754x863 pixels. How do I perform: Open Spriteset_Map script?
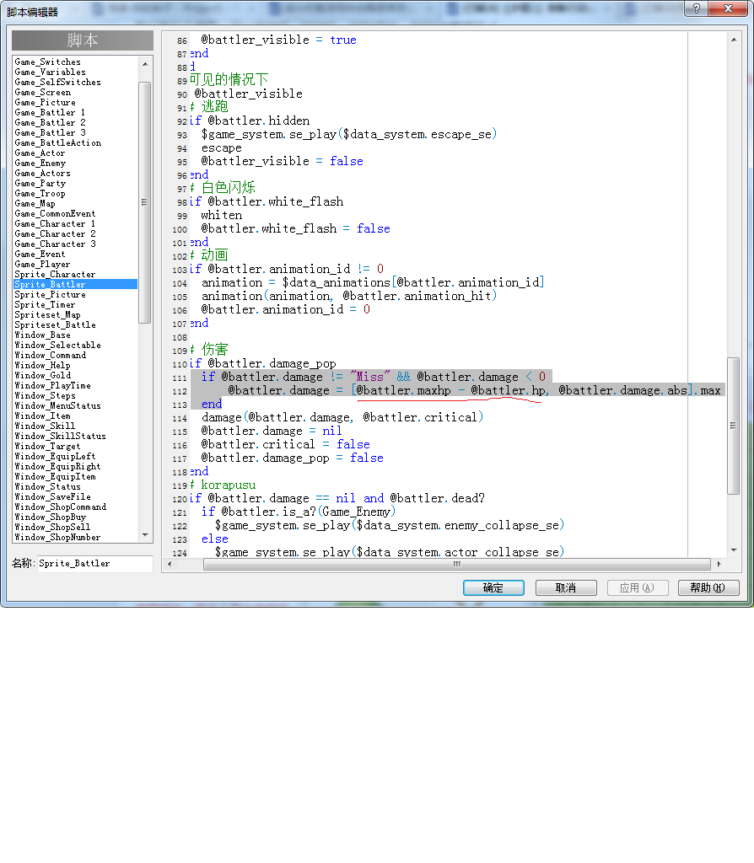48,315
